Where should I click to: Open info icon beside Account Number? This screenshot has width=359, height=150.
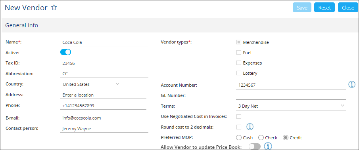(352, 84)
